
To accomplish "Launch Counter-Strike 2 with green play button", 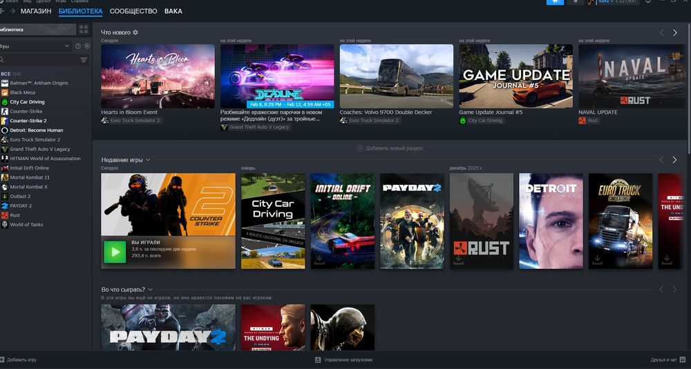I will click(x=115, y=252).
